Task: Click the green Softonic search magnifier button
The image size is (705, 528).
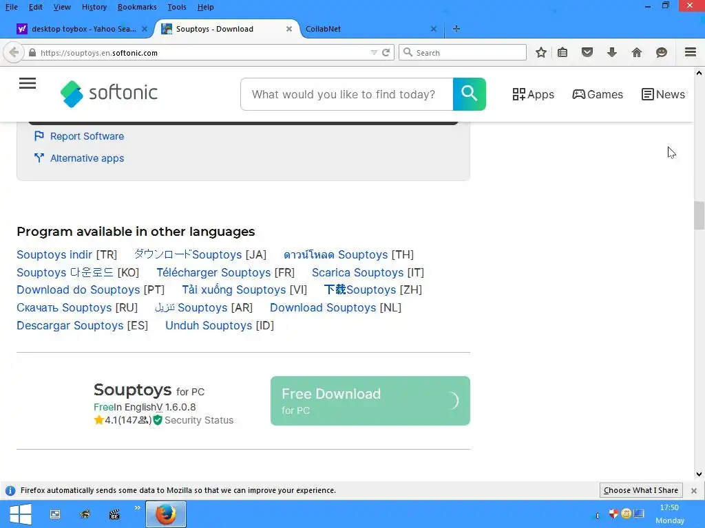Action: tap(470, 93)
